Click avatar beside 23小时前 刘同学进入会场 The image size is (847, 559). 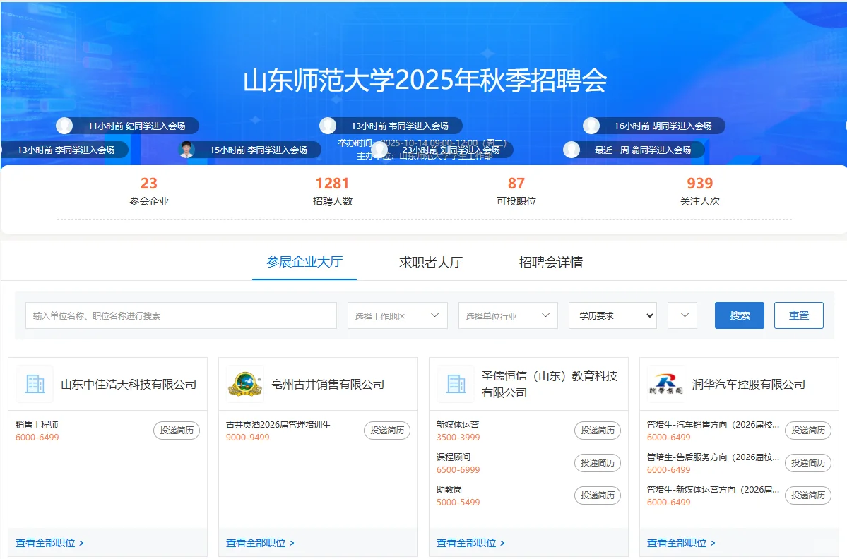tap(379, 150)
